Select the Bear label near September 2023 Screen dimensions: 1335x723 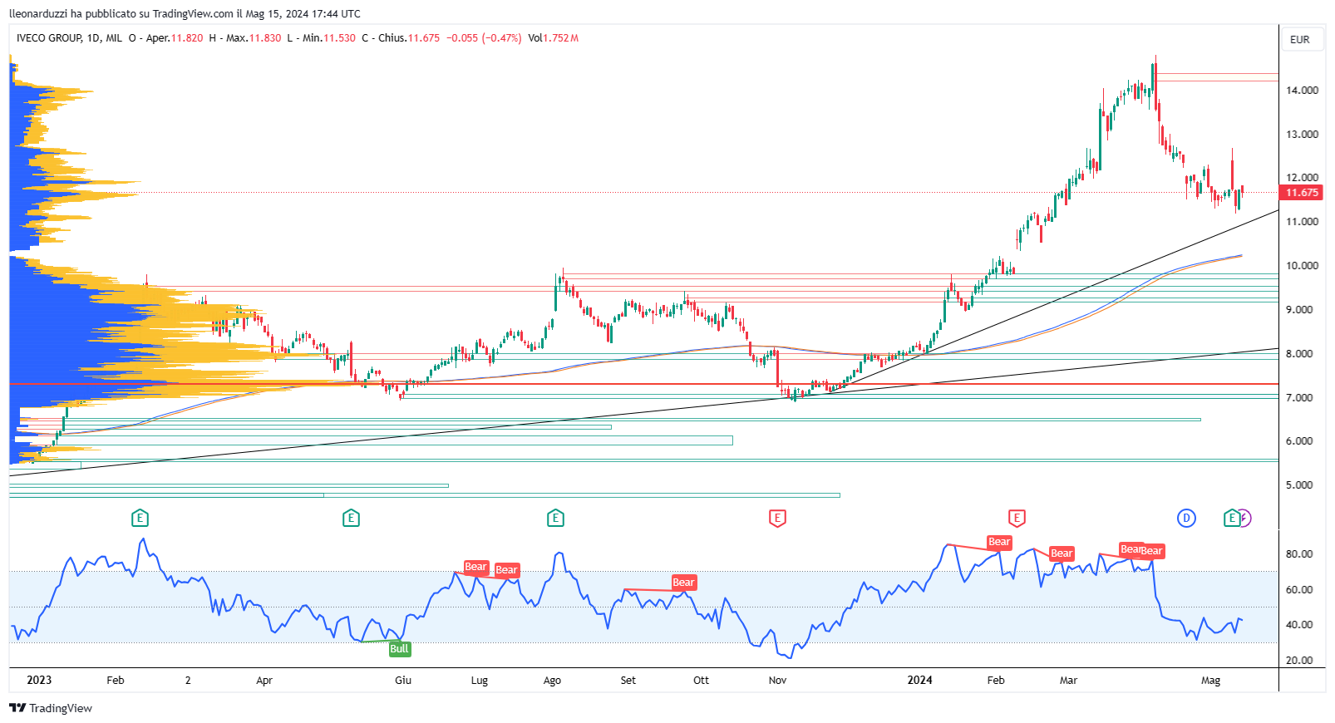click(683, 583)
